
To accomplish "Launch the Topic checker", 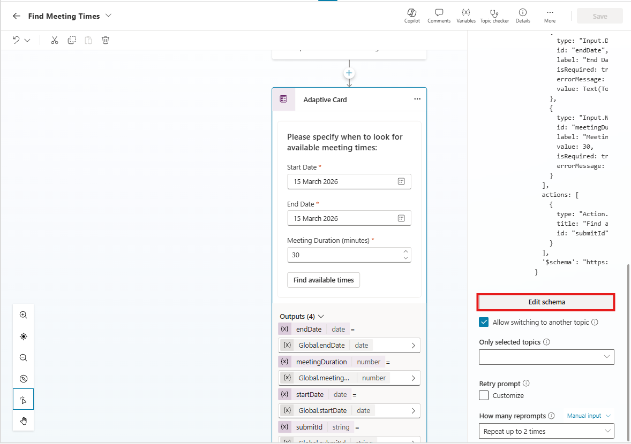I will [494, 16].
